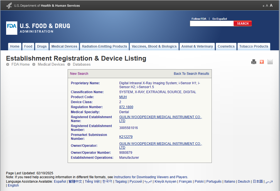Click into the FDA search field
Image resolution: width=280 pixels, height=191 pixels.
212,24
